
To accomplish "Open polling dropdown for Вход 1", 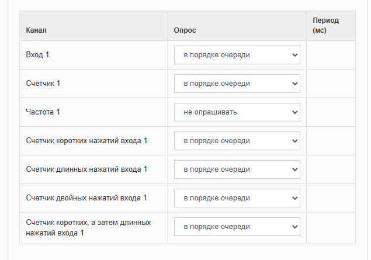I will (237, 55).
